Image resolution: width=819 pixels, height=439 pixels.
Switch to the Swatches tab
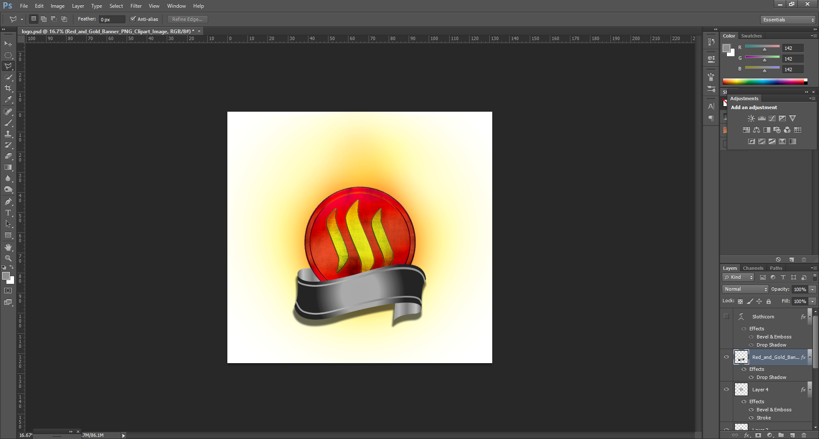click(x=751, y=36)
